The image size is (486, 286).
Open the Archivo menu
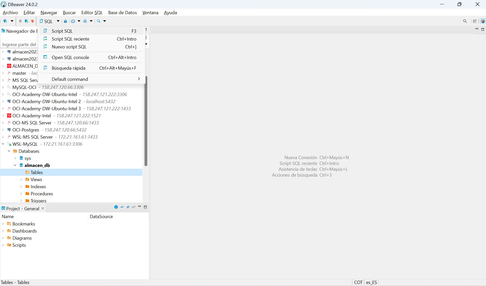10,12
